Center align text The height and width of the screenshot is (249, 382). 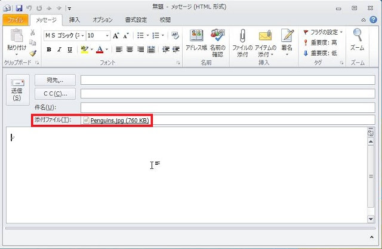click(x=130, y=50)
